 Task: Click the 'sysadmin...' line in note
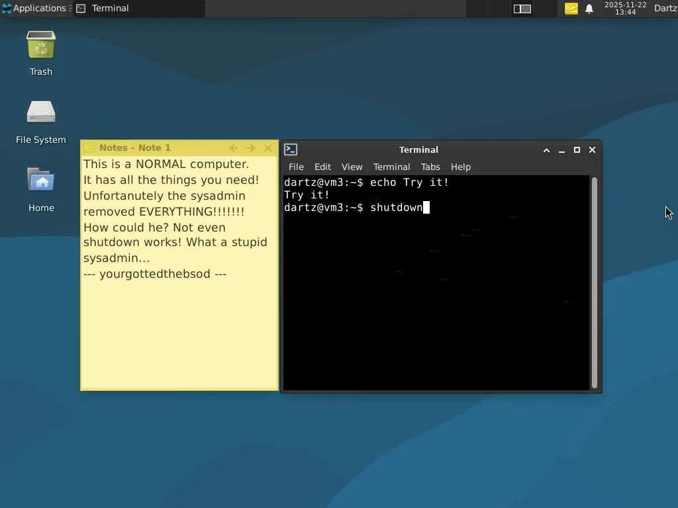point(117,258)
